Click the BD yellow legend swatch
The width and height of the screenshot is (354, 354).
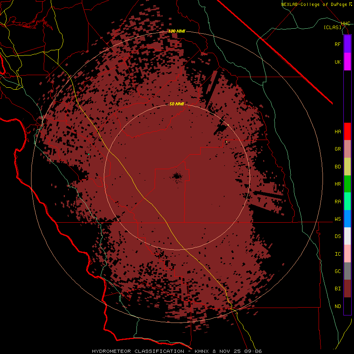[x=347, y=166]
